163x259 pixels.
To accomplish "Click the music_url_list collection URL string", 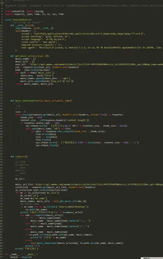I will point(99,184).
